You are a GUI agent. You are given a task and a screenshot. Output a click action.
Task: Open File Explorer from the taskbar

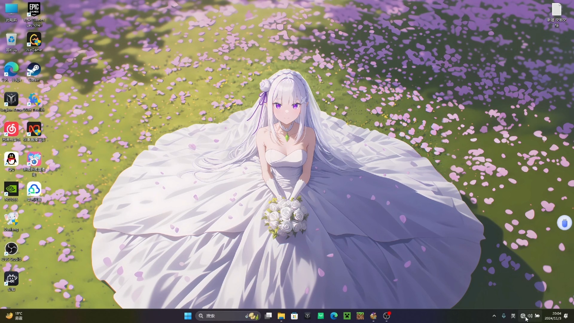click(x=281, y=316)
